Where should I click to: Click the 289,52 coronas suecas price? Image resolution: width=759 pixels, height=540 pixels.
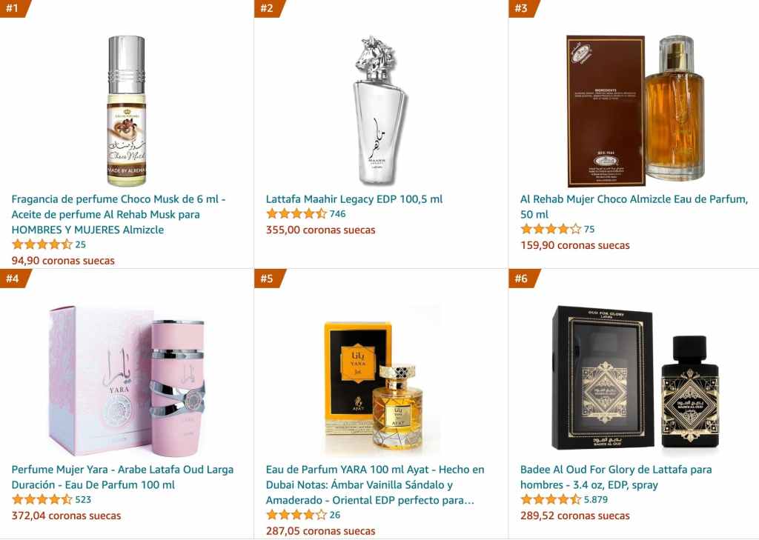pyautogui.click(x=575, y=516)
